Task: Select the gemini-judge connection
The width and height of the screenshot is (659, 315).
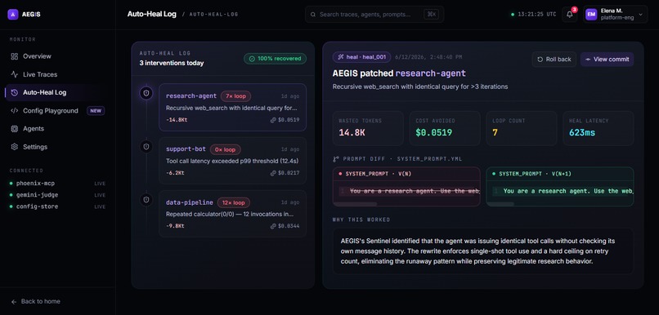Action: (x=57, y=195)
